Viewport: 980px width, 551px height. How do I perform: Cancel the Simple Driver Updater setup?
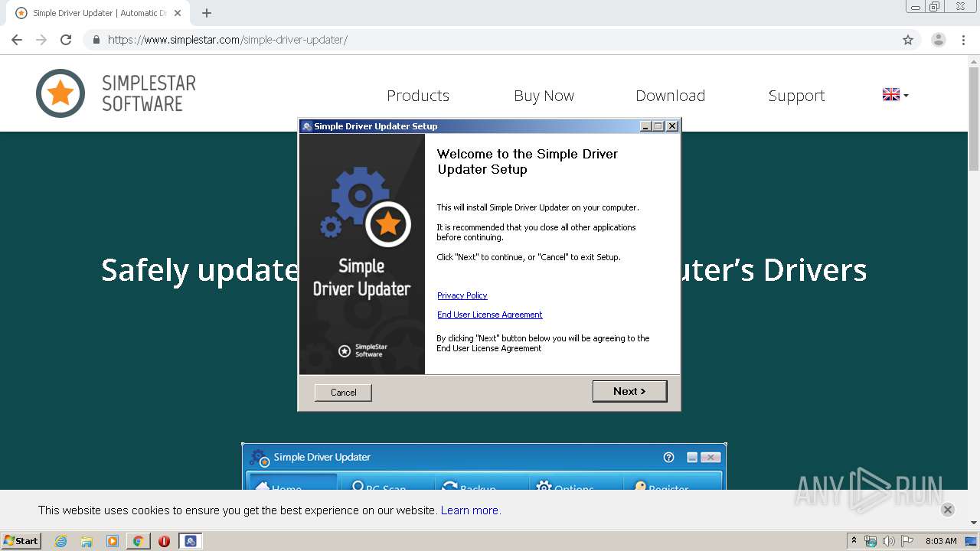pyautogui.click(x=343, y=393)
